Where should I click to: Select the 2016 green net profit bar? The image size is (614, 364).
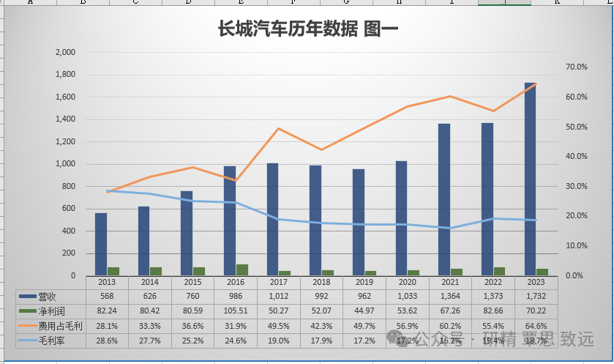(x=242, y=270)
